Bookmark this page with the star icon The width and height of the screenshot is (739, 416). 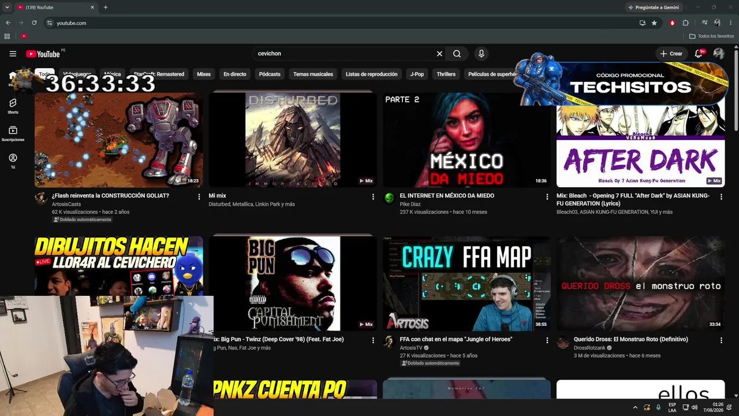click(x=654, y=23)
